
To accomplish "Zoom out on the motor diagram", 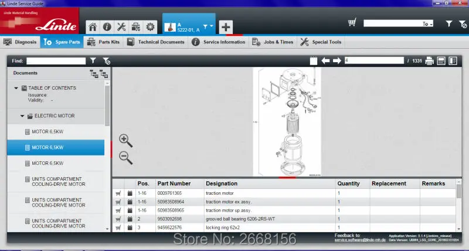I will click(x=125, y=158).
